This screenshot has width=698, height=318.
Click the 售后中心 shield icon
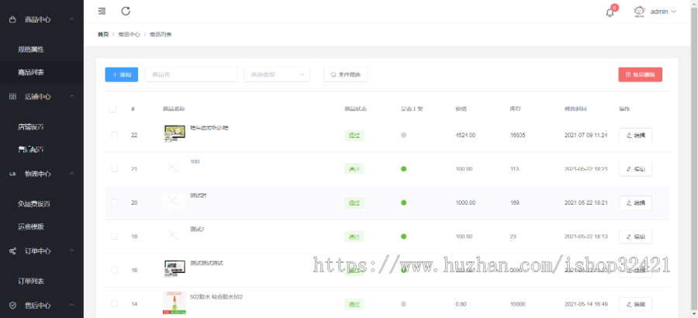pyautogui.click(x=12, y=306)
